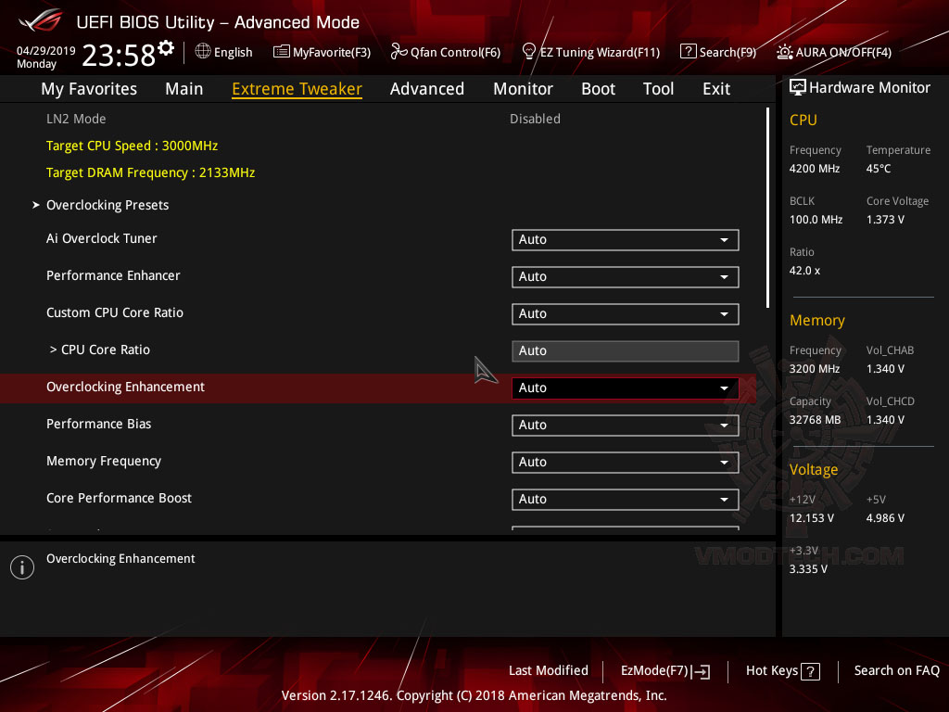The image size is (949, 712).
Task: Click the Core Performance Boost label
Action: 119,498
